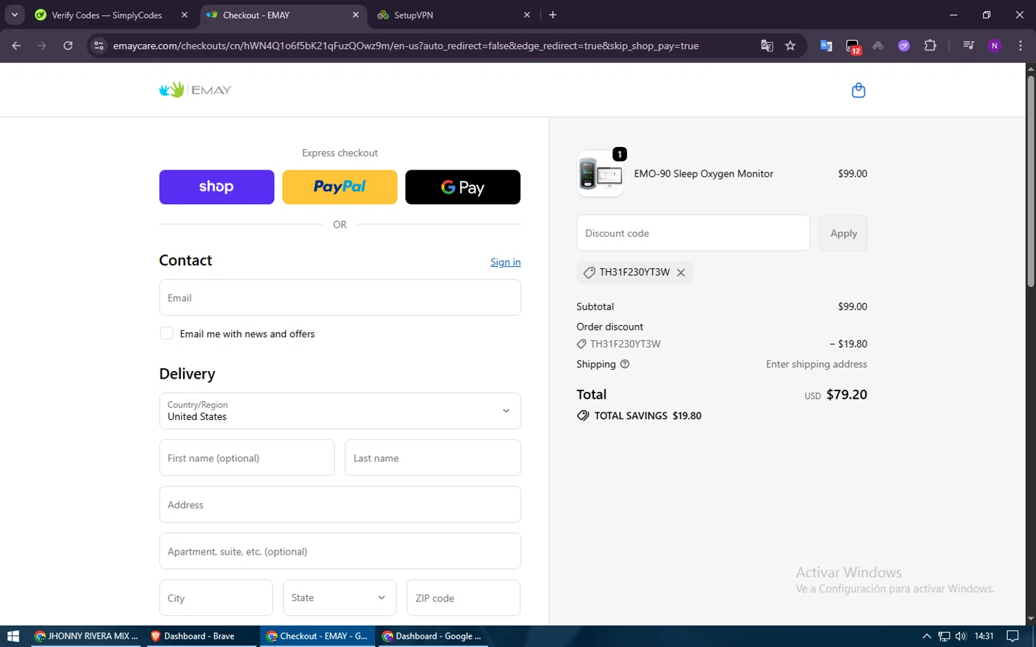Open the tab search dropdown arrow
Screen dimensions: 1036x647
(x=15, y=14)
